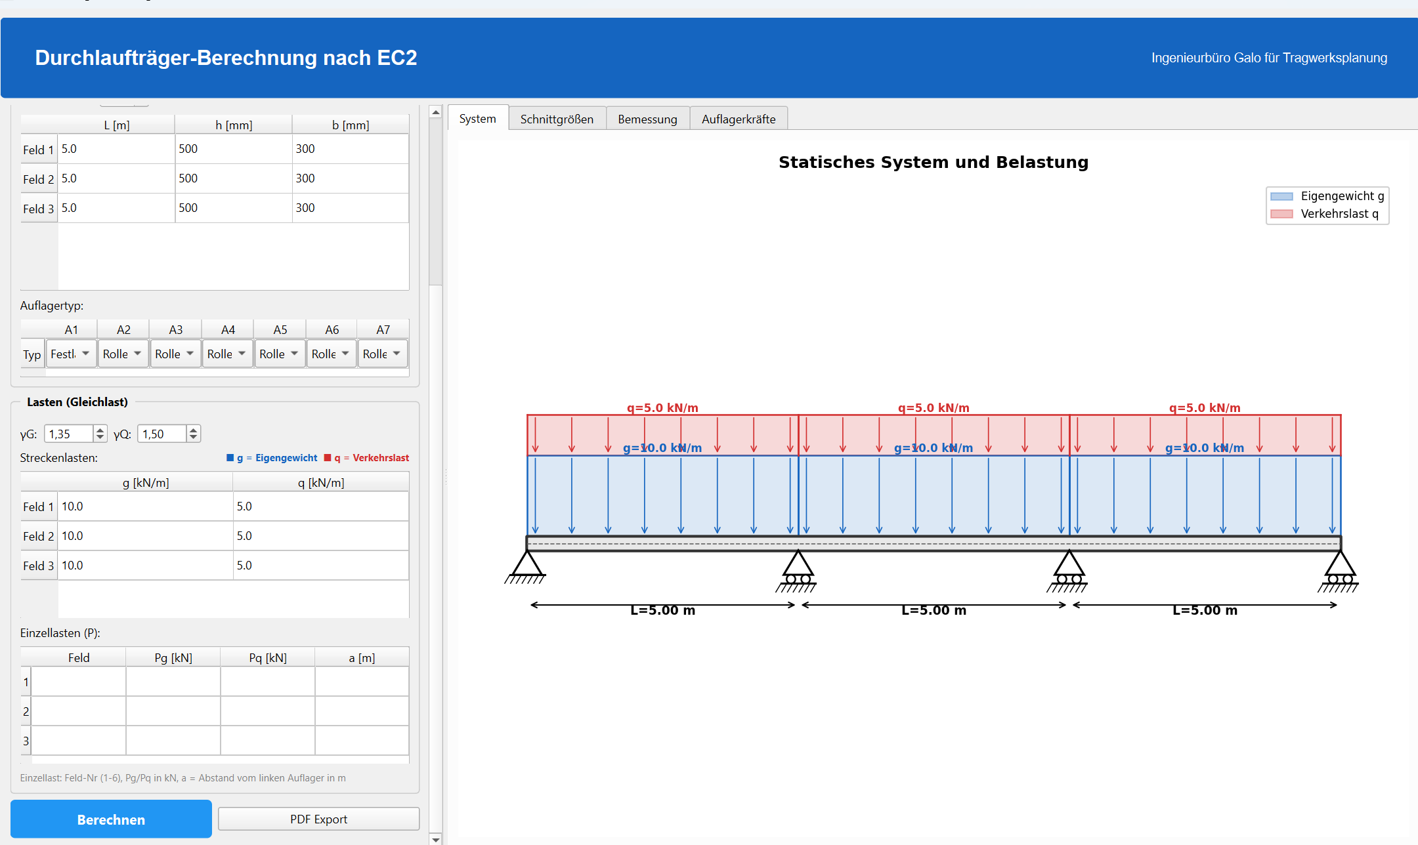
Task: Select Feld 1 dead load g cell
Action: tap(146, 506)
